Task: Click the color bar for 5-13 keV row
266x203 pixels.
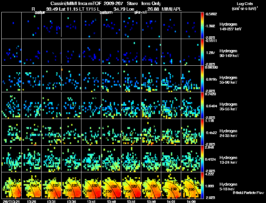Action: coord(202,186)
